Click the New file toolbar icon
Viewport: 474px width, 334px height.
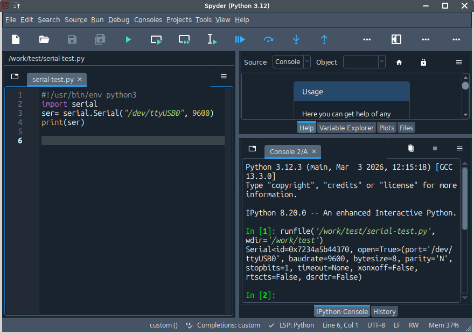[16, 39]
